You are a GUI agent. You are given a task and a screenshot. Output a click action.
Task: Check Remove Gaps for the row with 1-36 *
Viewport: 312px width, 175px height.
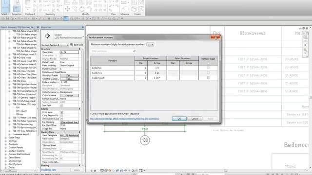point(208,78)
